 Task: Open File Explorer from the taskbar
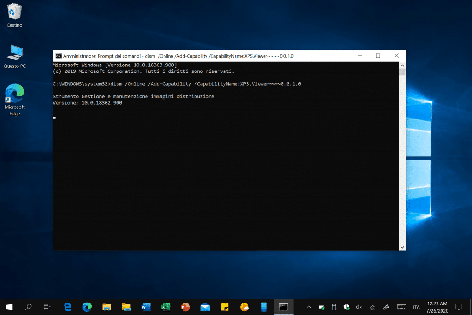coord(106,307)
